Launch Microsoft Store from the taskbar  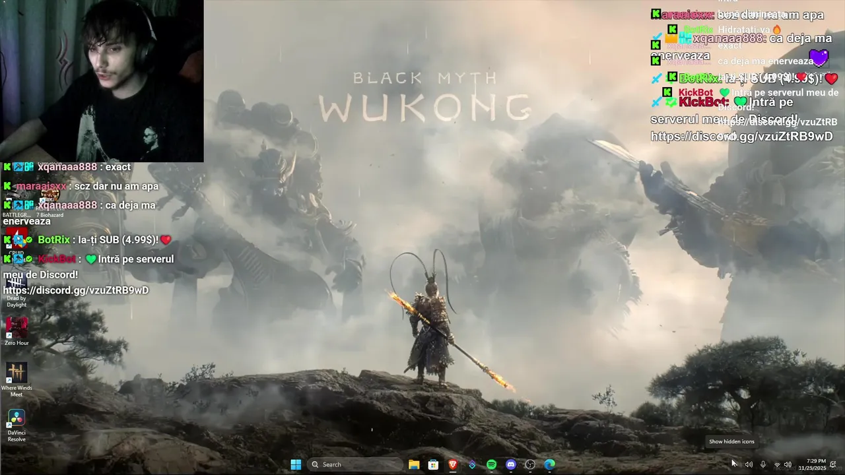click(433, 464)
